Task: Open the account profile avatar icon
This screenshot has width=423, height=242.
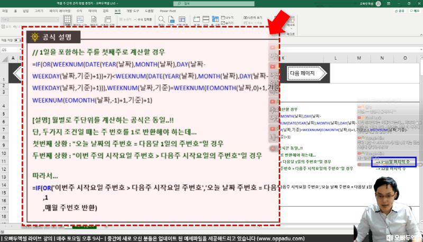Action: click(x=378, y=4)
